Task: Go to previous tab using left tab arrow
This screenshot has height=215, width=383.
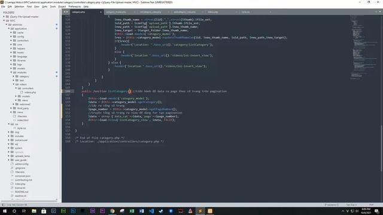Action: (x=65, y=12)
